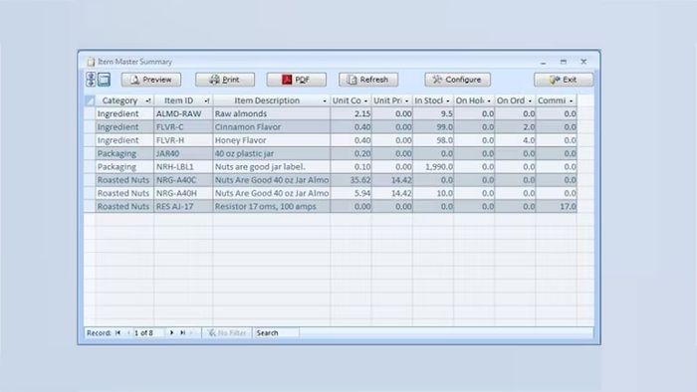Open the Configure button
This screenshot has height=392, width=697.
click(x=458, y=80)
